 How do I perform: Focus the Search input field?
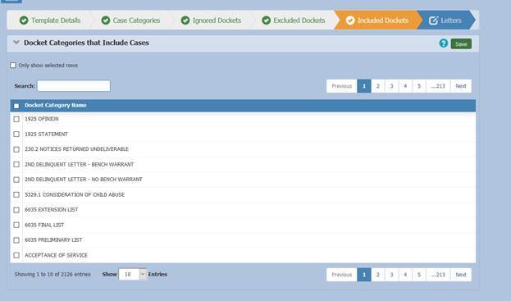[x=74, y=85]
